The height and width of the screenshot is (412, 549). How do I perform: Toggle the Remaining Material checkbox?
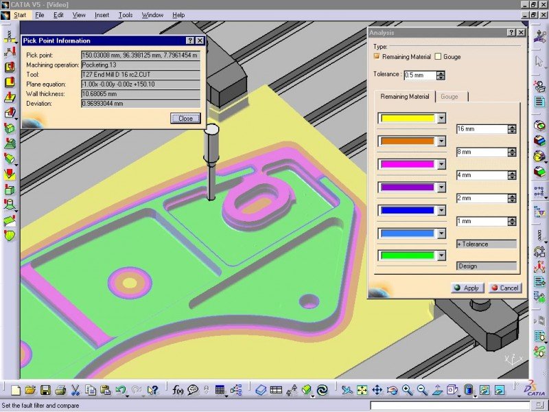[377, 57]
